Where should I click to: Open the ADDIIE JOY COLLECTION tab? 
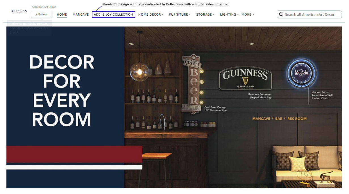[113, 14]
